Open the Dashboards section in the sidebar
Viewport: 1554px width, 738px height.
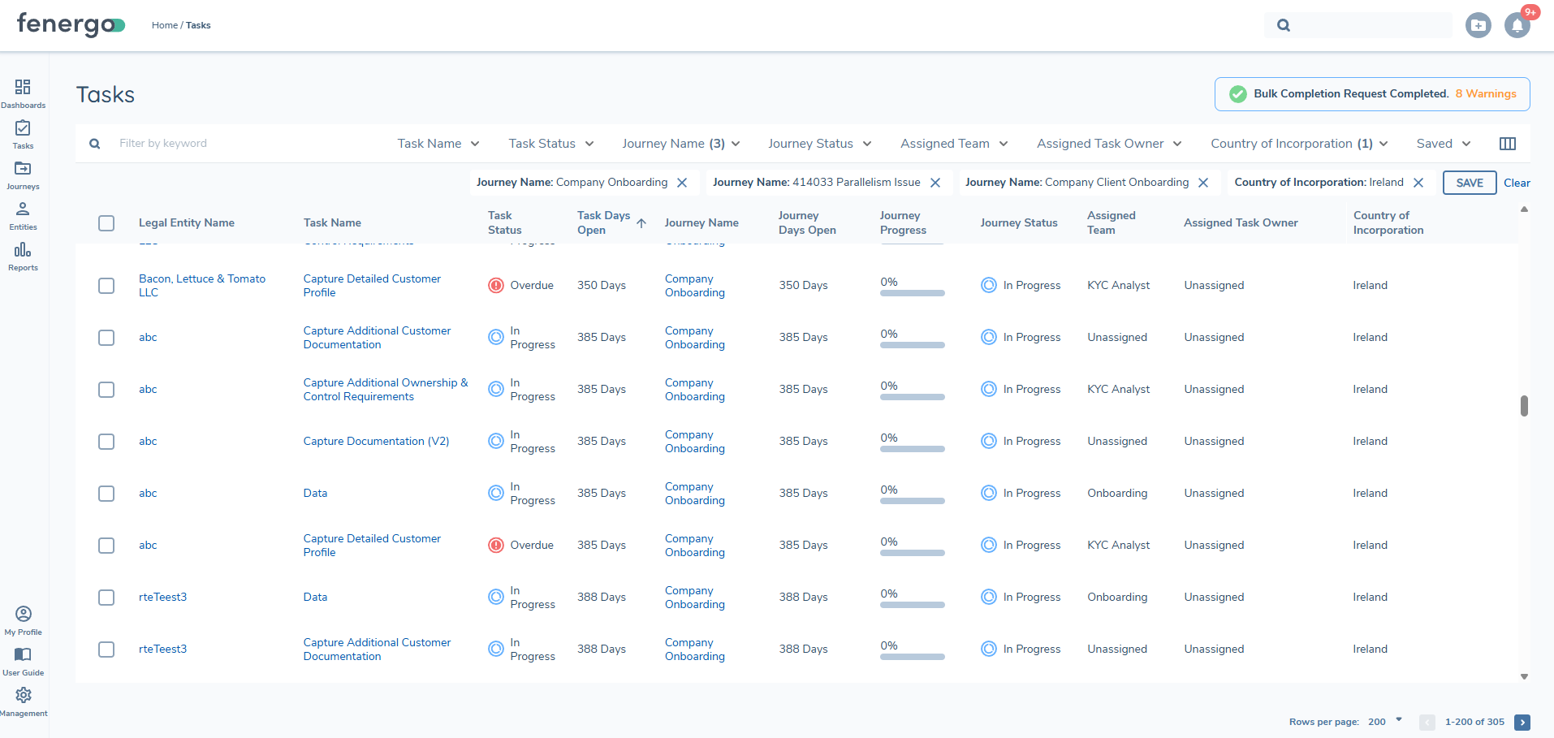click(23, 92)
